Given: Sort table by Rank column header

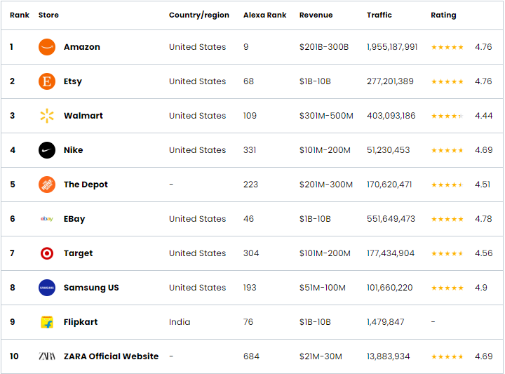Looking at the screenshot, I should coord(20,15).
